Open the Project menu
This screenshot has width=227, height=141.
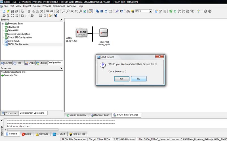27,6
